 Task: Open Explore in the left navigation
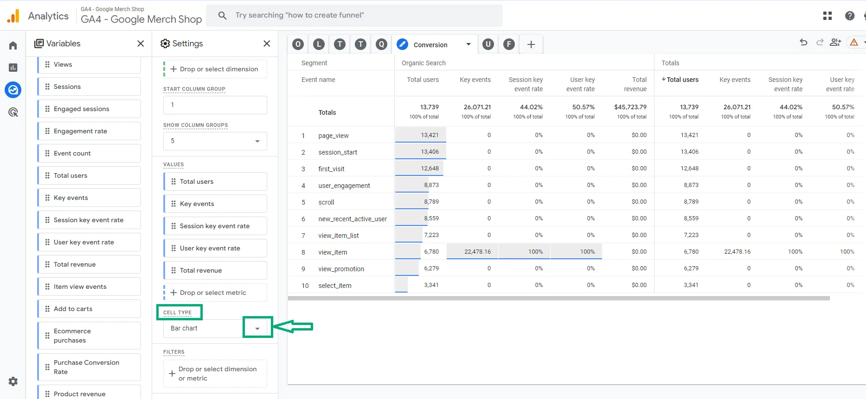tap(13, 90)
